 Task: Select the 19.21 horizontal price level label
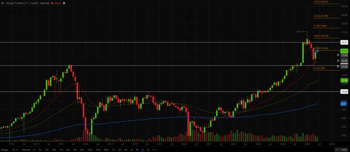344,43
